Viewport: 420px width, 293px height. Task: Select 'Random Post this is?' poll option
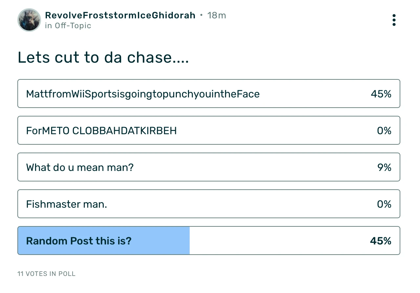pyautogui.click(x=79, y=241)
